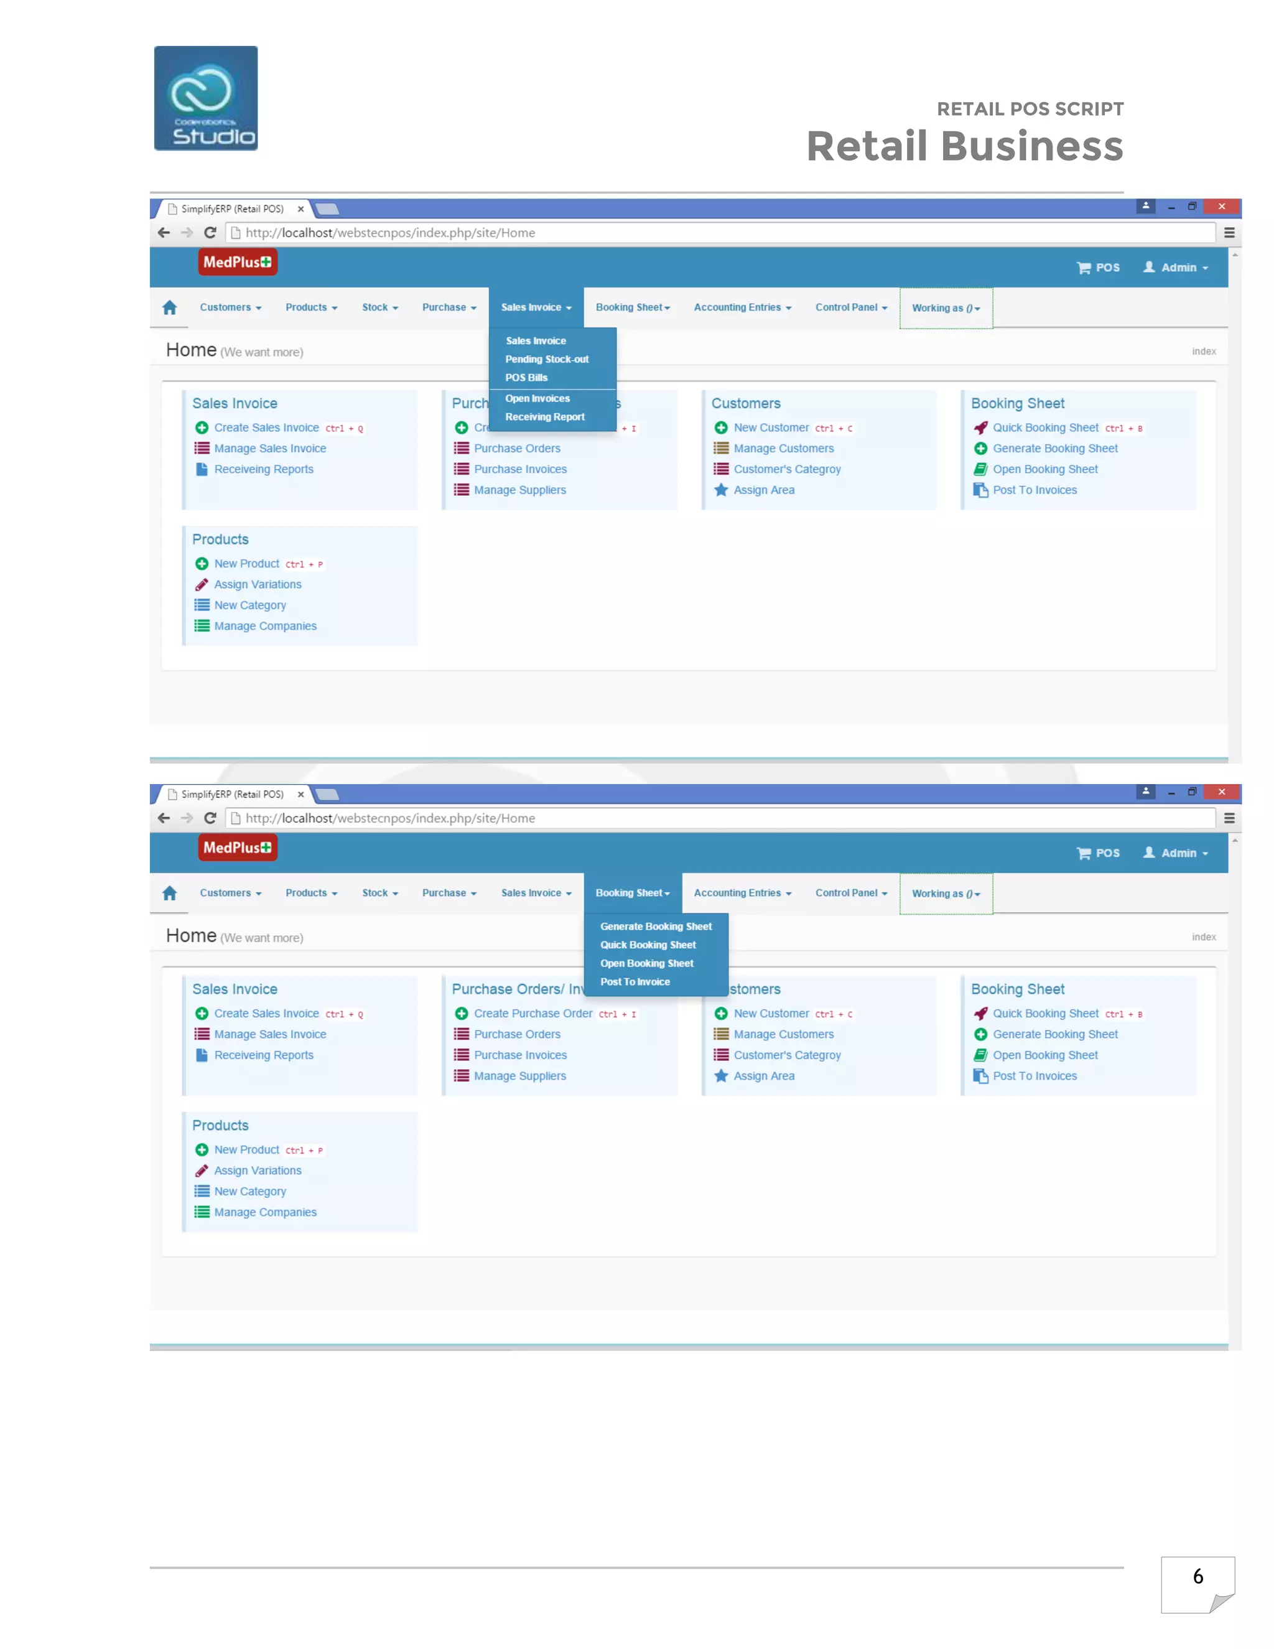Click the new tab button in the top screenshot browser
Image resolution: width=1274 pixels, height=1649 pixels.
328,209
